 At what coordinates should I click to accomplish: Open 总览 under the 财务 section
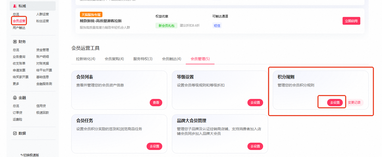(x=16, y=50)
